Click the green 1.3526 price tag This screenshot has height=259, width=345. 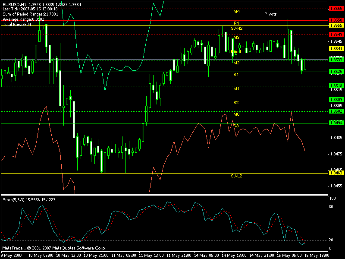point(336,71)
